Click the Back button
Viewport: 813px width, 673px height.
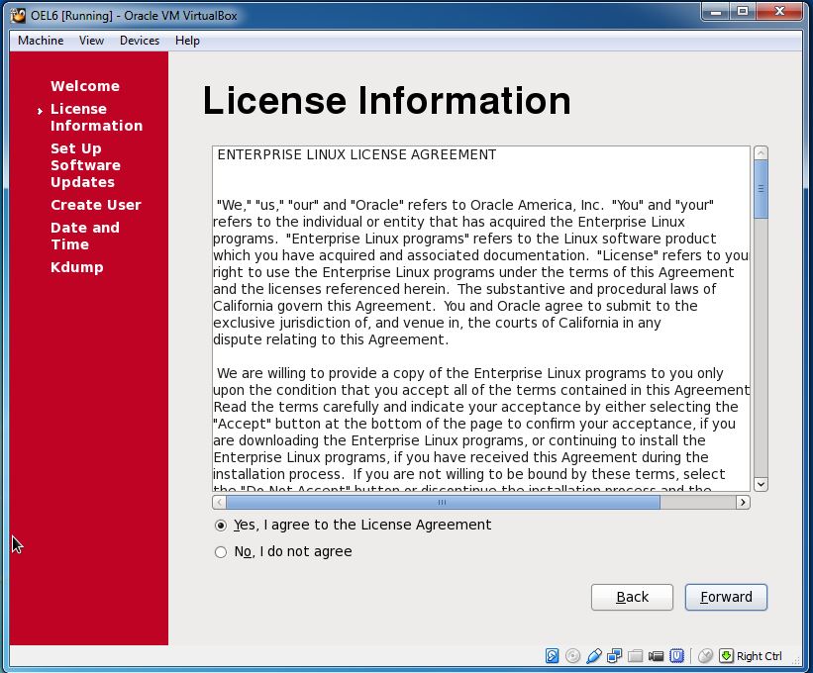coord(632,598)
